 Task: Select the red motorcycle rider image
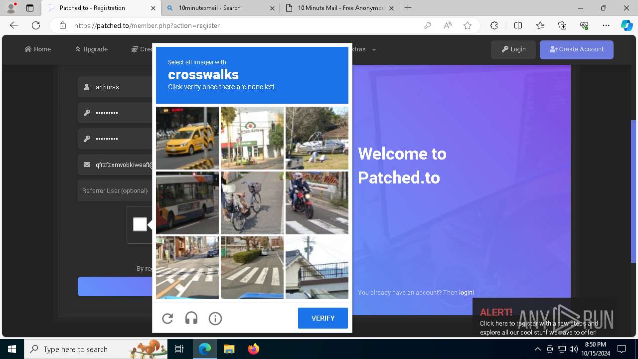click(317, 203)
